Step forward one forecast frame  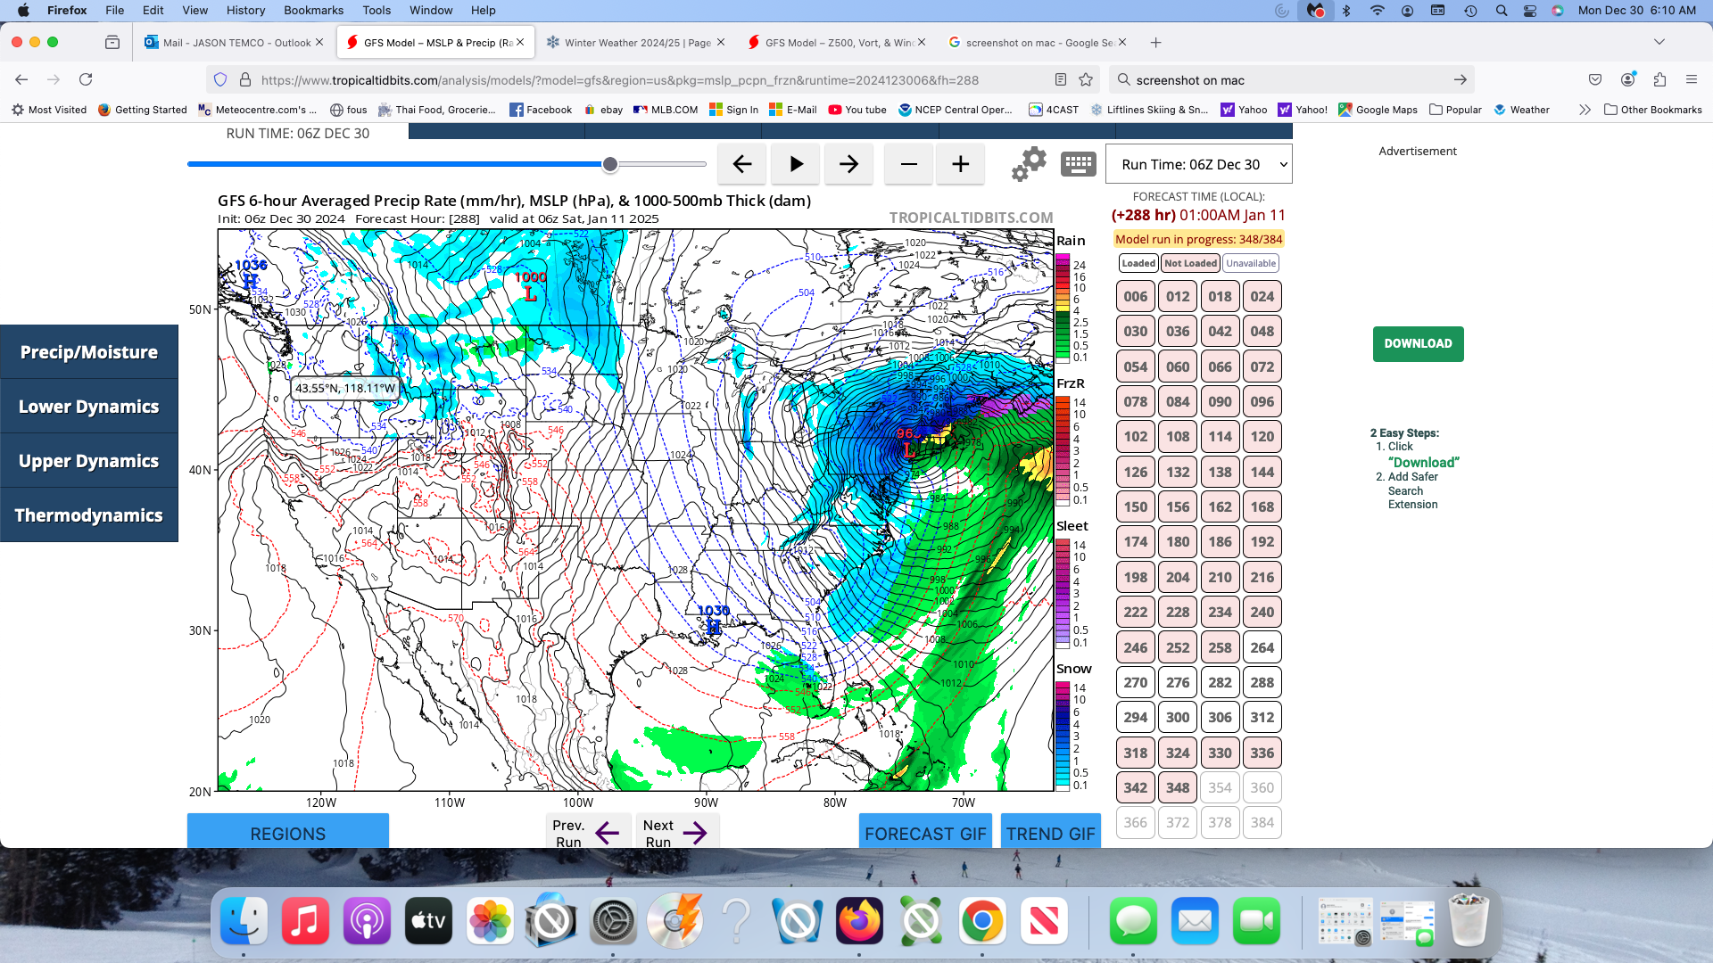pos(848,164)
